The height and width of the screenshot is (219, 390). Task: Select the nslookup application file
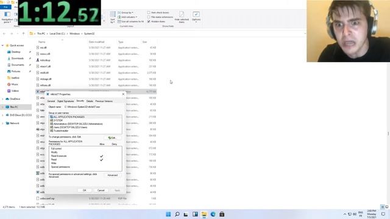pyautogui.click(x=45, y=60)
